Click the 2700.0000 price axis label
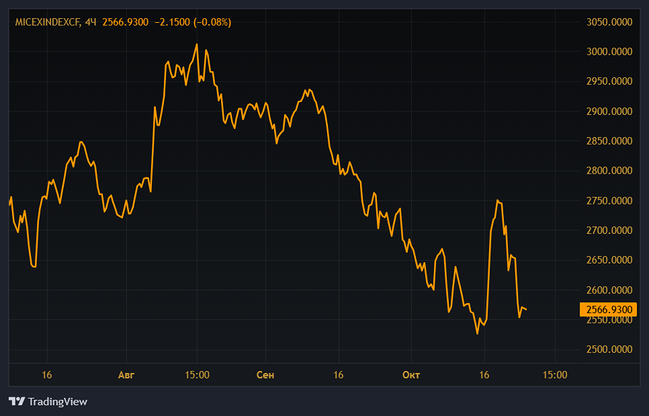The image size is (649, 416). click(x=609, y=231)
